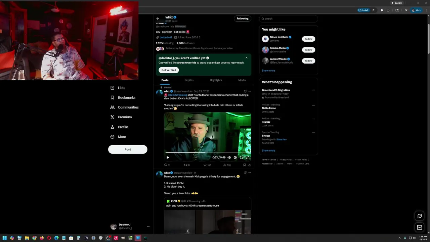
Task: Open the three-dot menu on the 1h post
Action: click(249, 173)
